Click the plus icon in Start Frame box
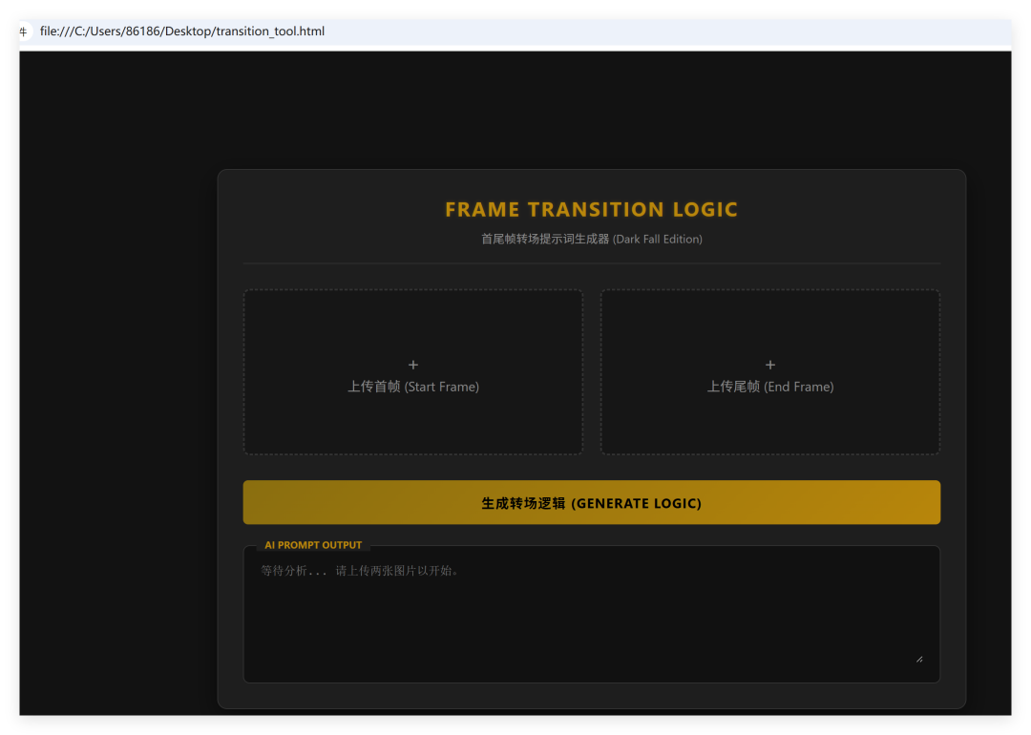 click(x=413, y=365)
